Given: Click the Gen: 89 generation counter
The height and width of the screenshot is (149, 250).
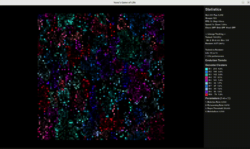Looking at the screenshot, I should (209, 15).
